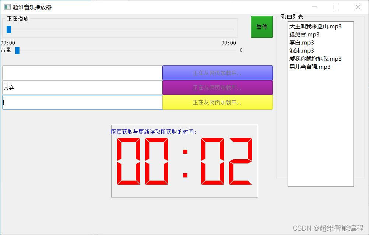Image resolution: width=369 pixels, height=235 pixels.
Task: Click the playback progress slider handle
Action: 9,29
